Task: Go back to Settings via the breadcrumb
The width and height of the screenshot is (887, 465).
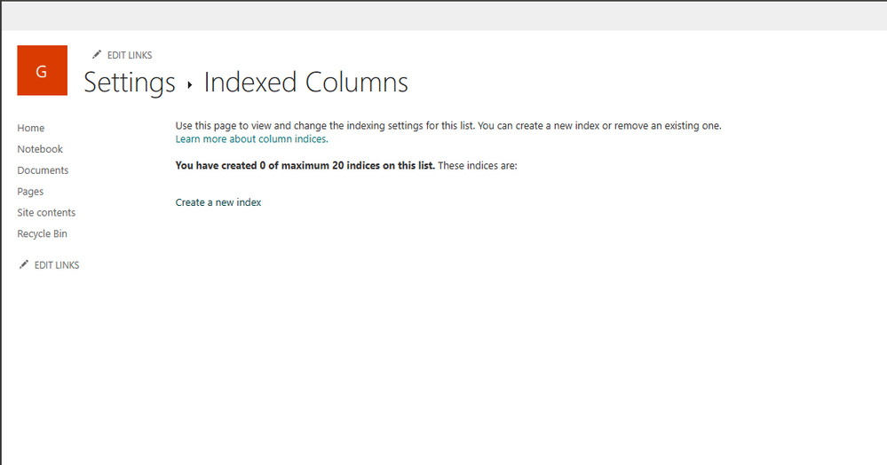Action: [130, 83]
